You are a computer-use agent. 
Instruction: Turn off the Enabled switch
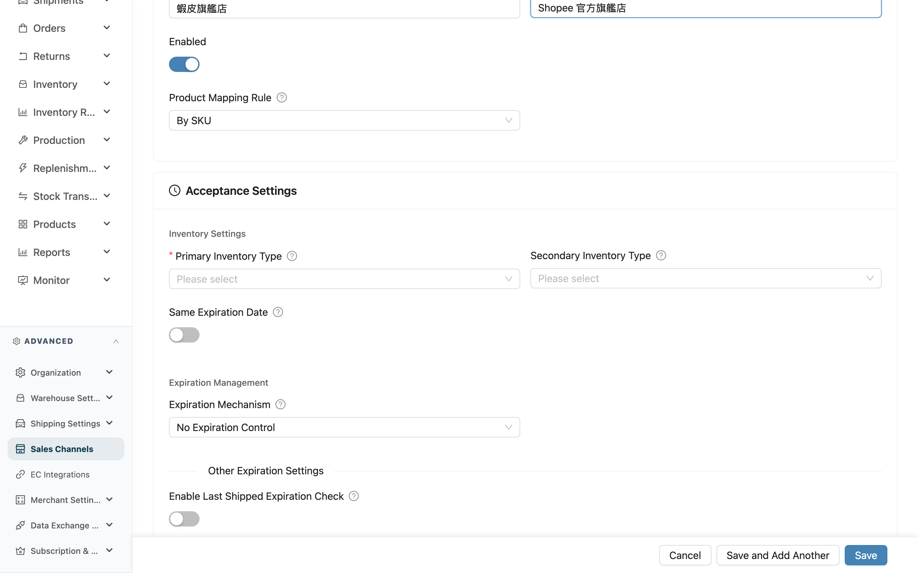[184, 64]
